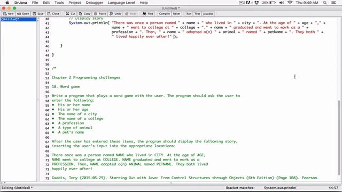Click the '// Display story' comment
Screen dimensions: 342x192
[x=86, y=19]
